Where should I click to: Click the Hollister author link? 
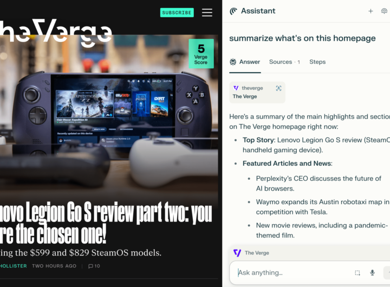pos(14,266)
